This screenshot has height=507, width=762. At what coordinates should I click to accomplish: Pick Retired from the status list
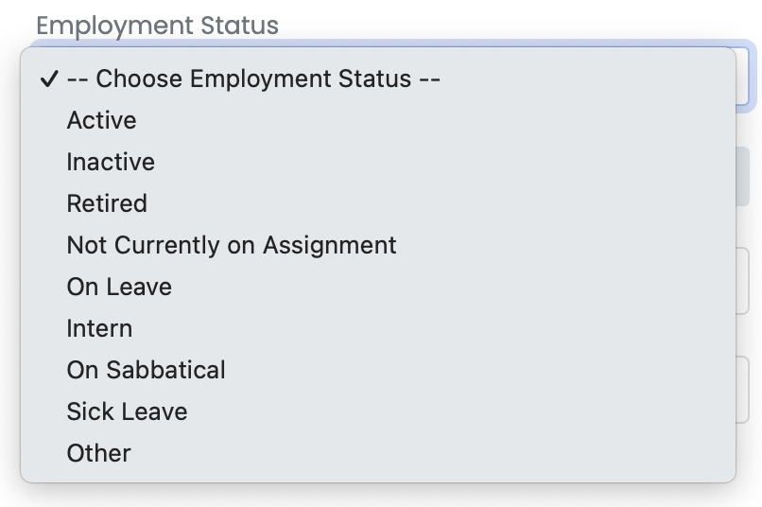click(x=107, y=203)
